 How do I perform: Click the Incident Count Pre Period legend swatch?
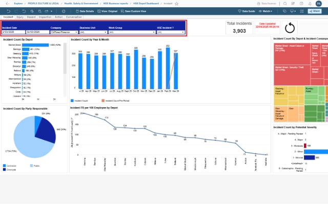[x=103, y=100]
